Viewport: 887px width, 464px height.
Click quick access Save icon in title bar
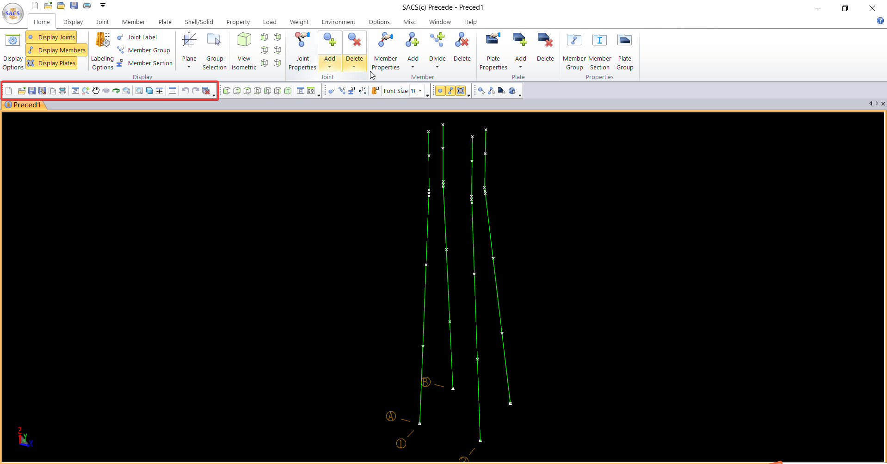pos(74,6)
